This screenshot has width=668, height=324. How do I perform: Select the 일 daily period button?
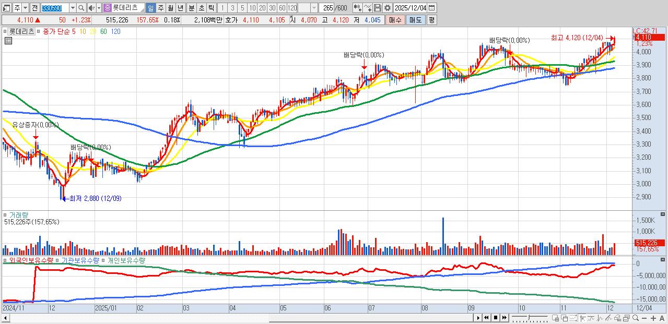point(150,8)
